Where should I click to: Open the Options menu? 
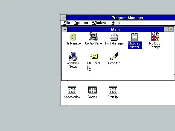(81, 23)
